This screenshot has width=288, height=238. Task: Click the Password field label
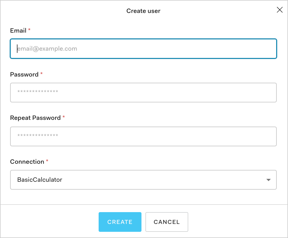coord(24,75)
